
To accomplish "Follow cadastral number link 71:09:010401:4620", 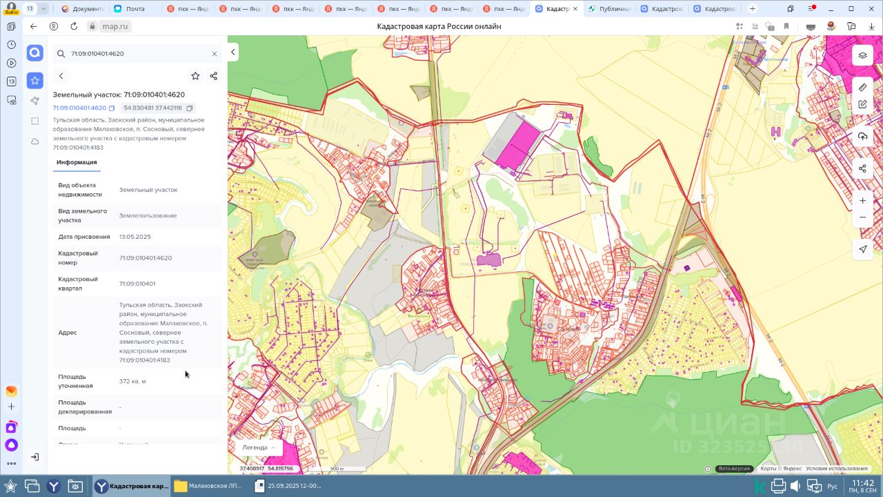I will tap(79, 108).
